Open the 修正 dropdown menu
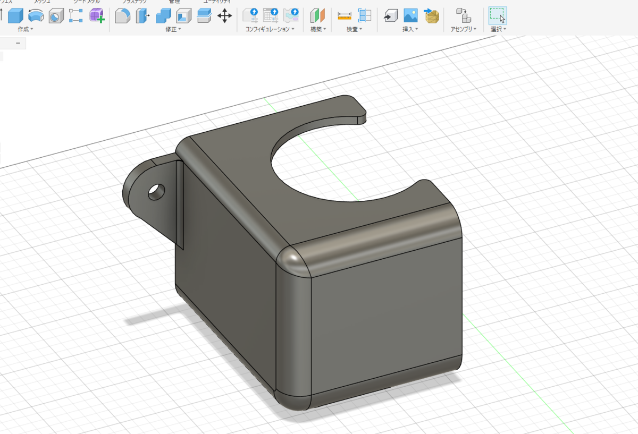Image resolution: width=638 pixels, height=434 pixels. [173, 29]
